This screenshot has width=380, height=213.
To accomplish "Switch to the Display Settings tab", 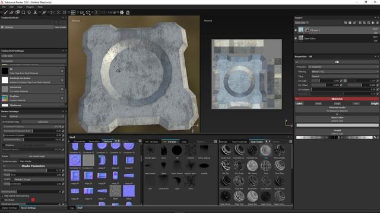I will coord(9,208).
